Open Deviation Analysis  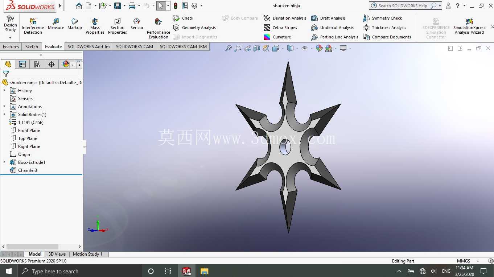pos(285,18)
